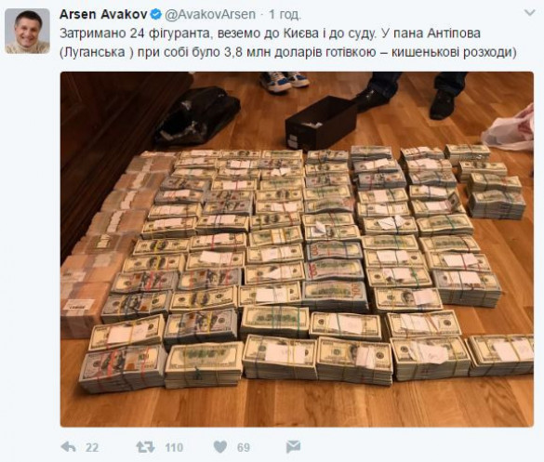Viewport: 544px width, 462px height.
Task: Click the blue verified badge
Action: pos(156,14)
